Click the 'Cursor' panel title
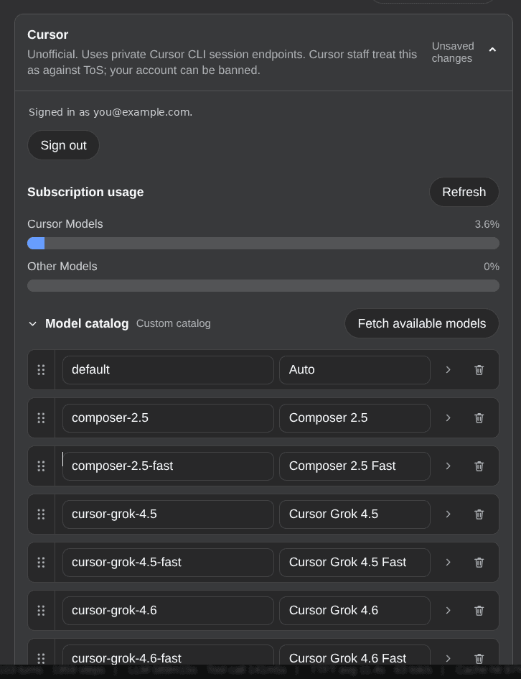This screenshot has height=679, width=521. coord(47,34)
